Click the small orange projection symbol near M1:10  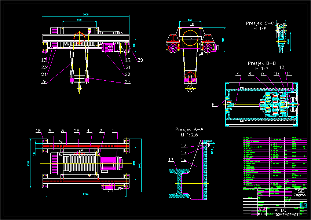(x=262, y=209)
